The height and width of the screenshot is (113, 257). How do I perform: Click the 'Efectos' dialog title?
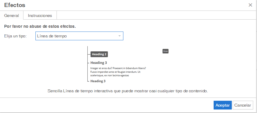pyautogui.click(x=15, y=5)
